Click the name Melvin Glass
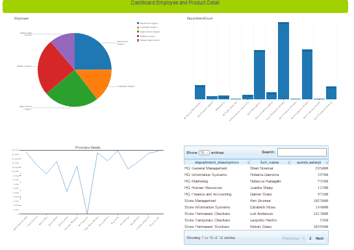This screenshot has width=354, height=250. [x=260, y=227]
